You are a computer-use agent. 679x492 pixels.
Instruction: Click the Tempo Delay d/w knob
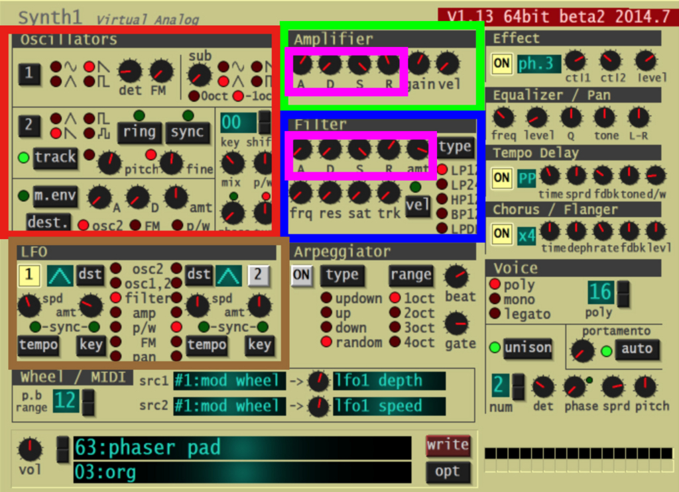tap(656, 176)
